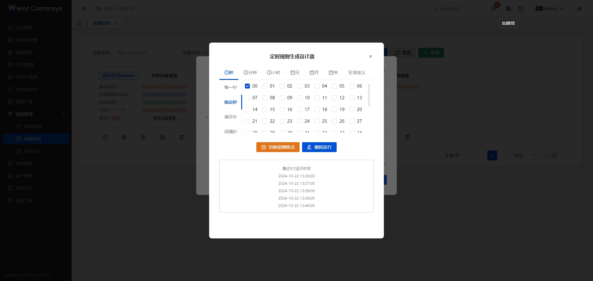Click the pause icon for the audio task

click(124, 137)
